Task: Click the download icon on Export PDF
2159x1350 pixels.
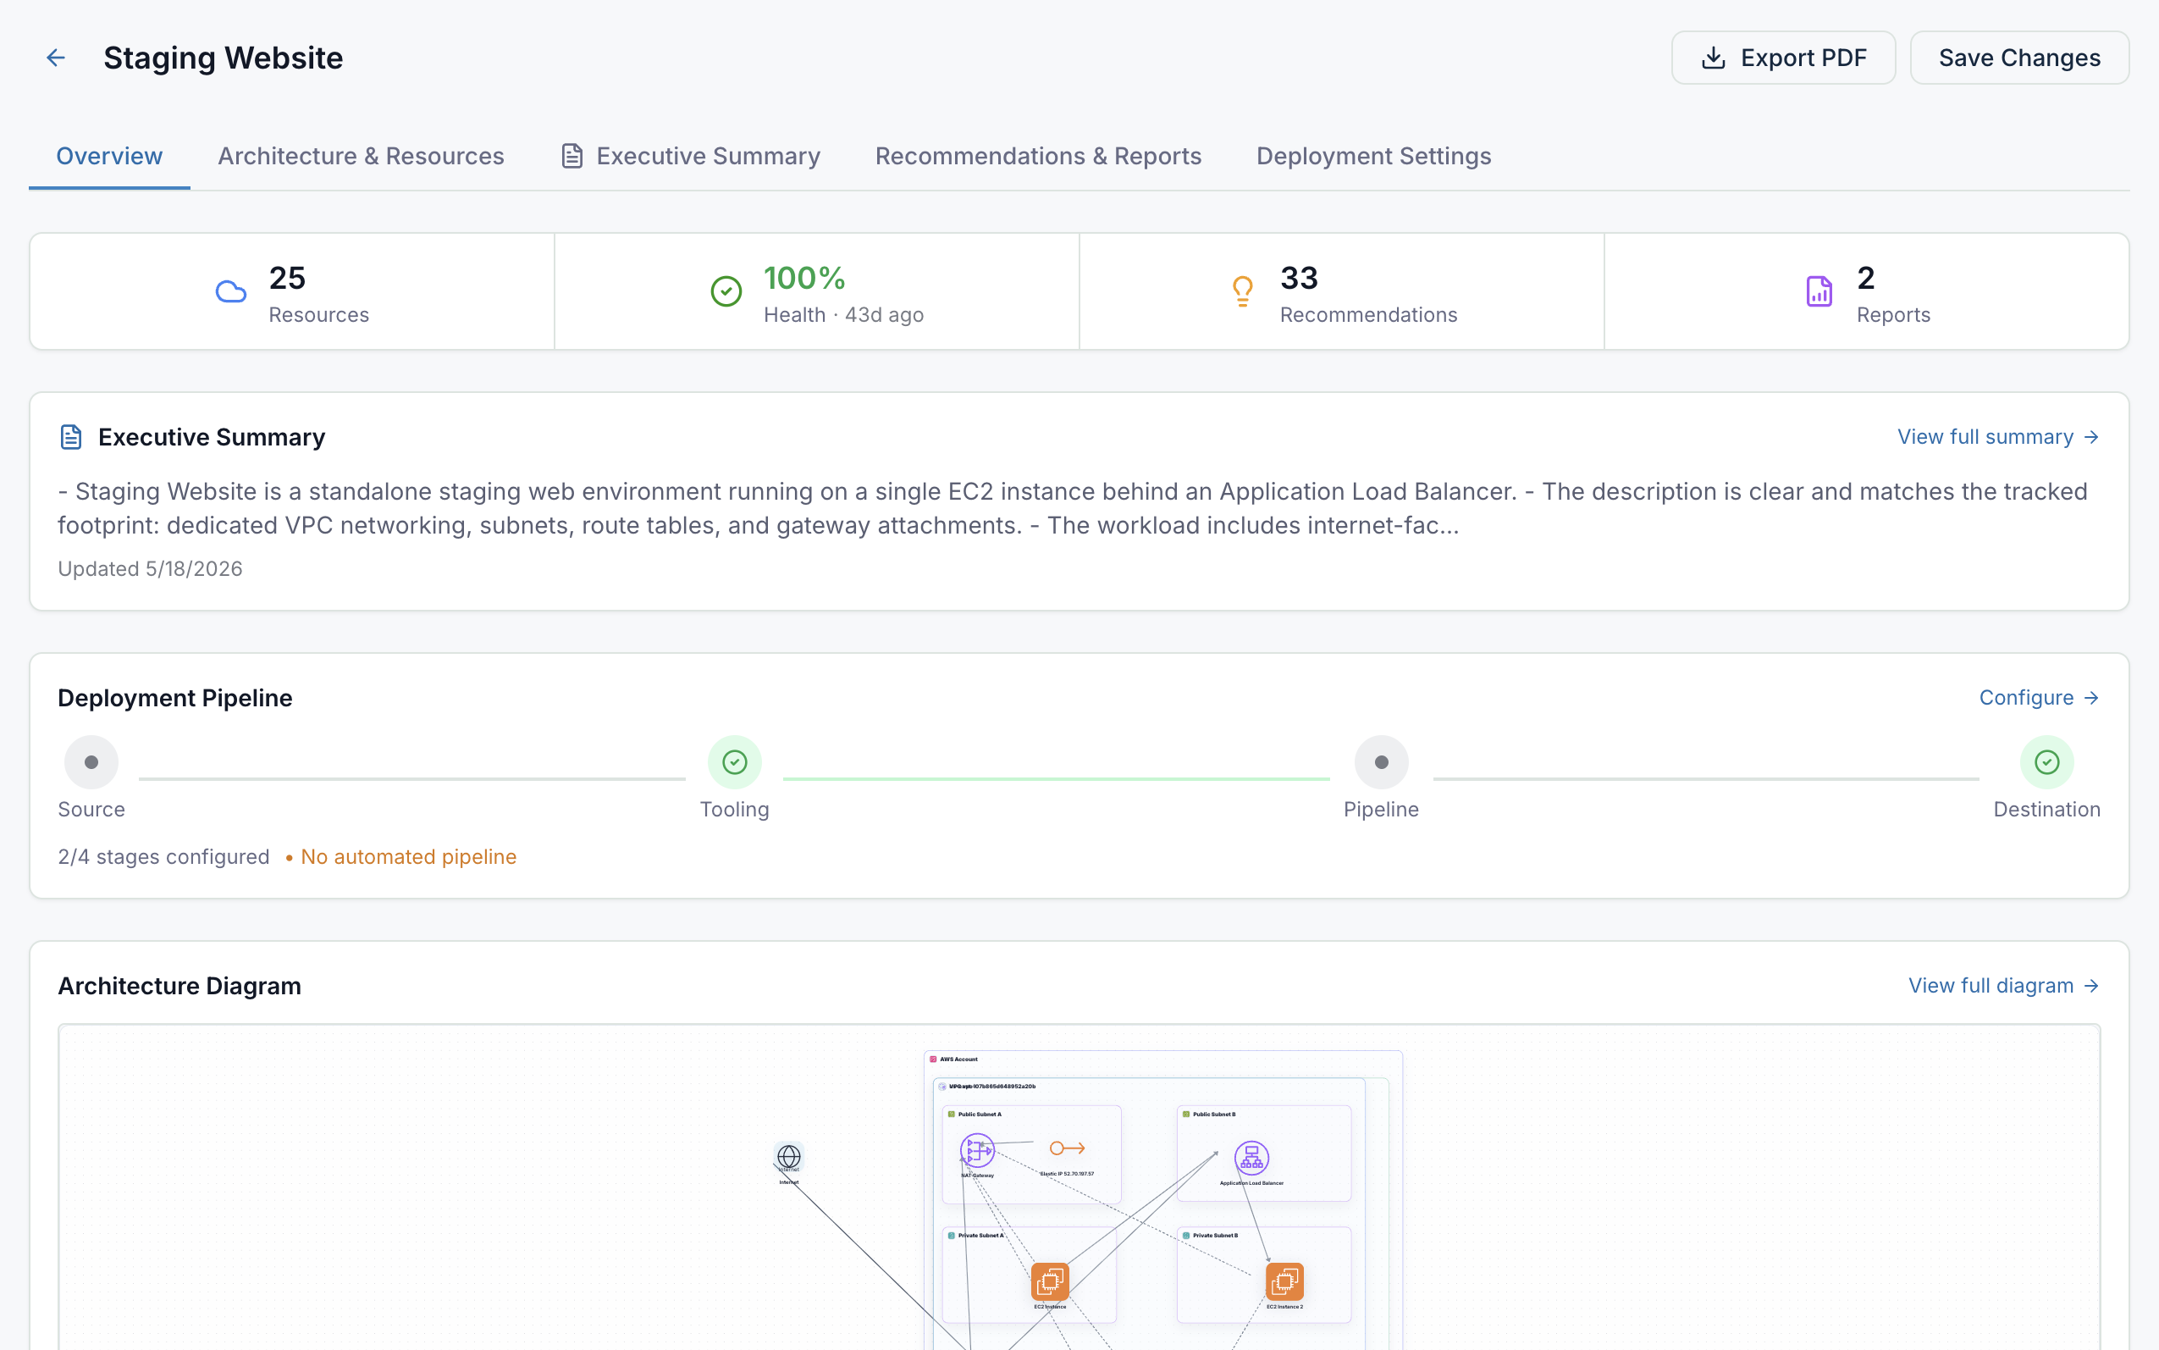Action: tap(1713, 58)
